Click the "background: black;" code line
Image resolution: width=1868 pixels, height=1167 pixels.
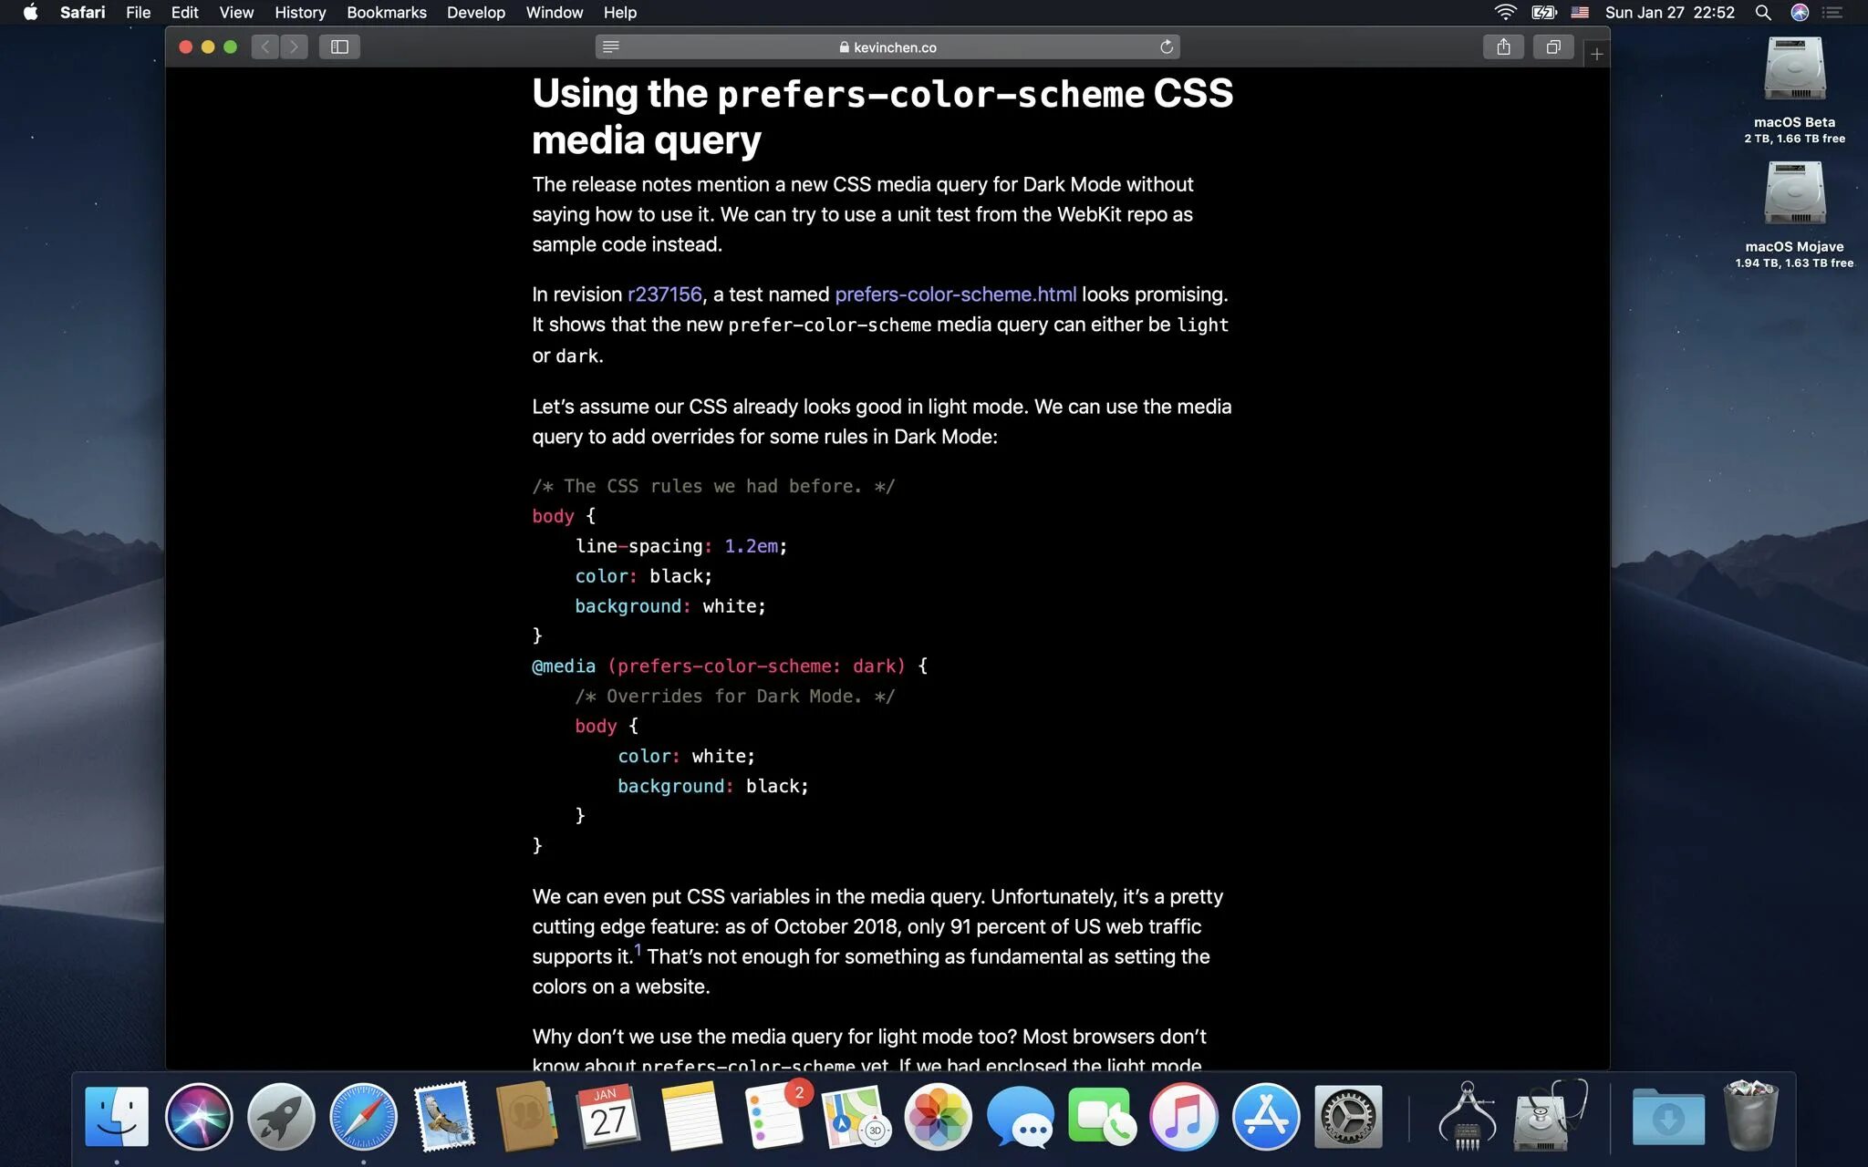(712, 786)
